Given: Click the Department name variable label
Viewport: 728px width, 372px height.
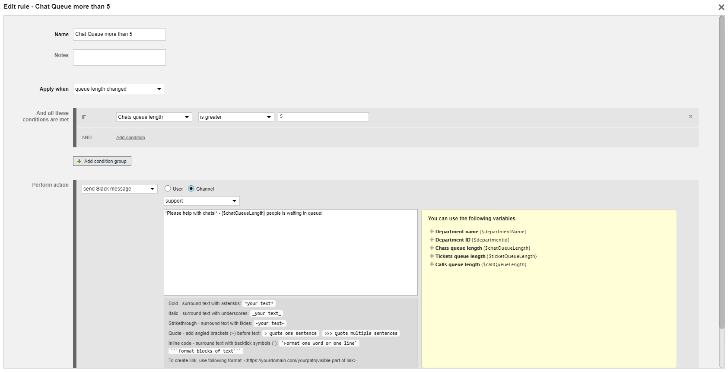Looking at the screenshot, I should [x=457, y=232].
